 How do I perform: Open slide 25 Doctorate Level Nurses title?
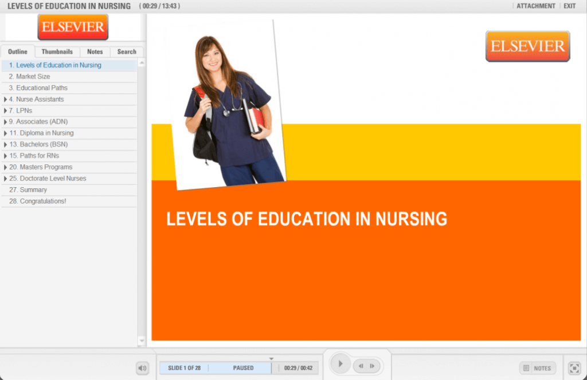click(x=48, y=179)
